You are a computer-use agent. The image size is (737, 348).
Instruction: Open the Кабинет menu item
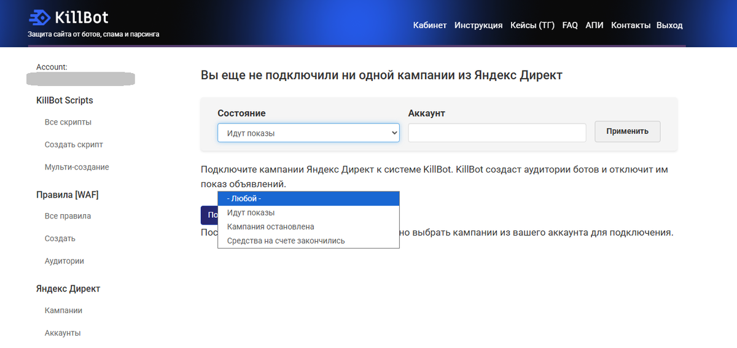tap(430, 25)
